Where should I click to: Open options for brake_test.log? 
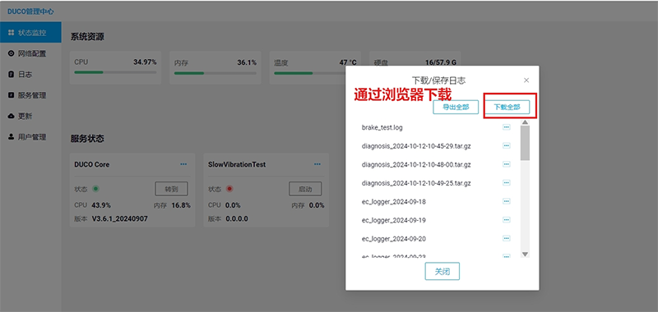pyautogui.click(x=507, y=127)
